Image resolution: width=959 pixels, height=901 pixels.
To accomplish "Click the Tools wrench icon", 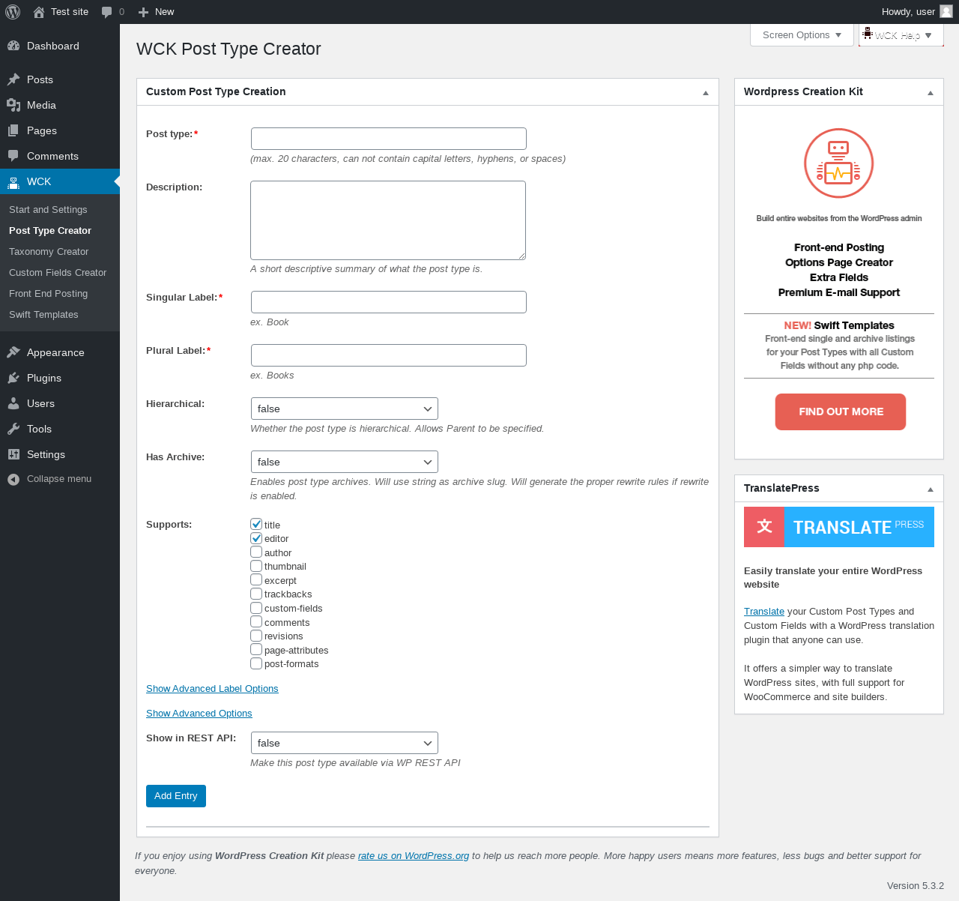I will 13,429.
